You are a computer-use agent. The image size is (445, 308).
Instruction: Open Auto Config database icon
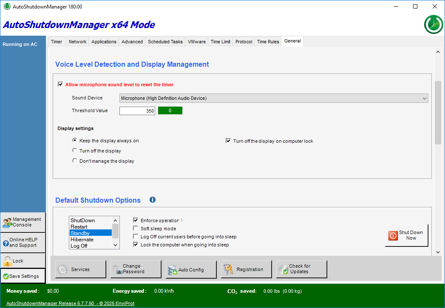click(172, 269)
